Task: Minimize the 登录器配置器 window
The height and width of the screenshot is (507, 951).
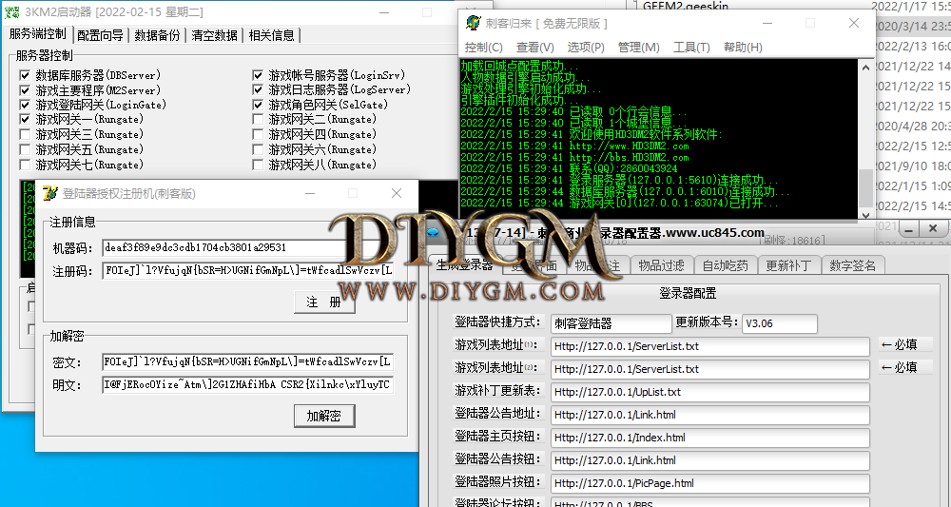Action: point(908,228)
